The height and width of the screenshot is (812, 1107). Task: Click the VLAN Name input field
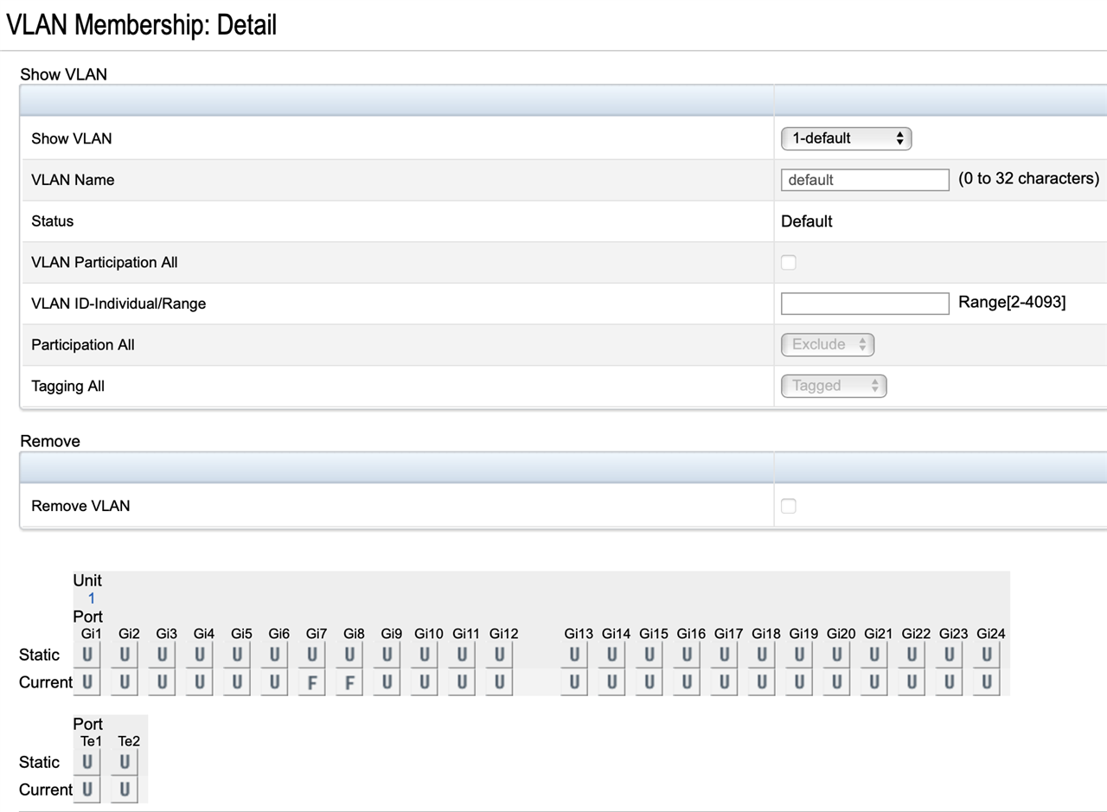click(x=865, y=180)
